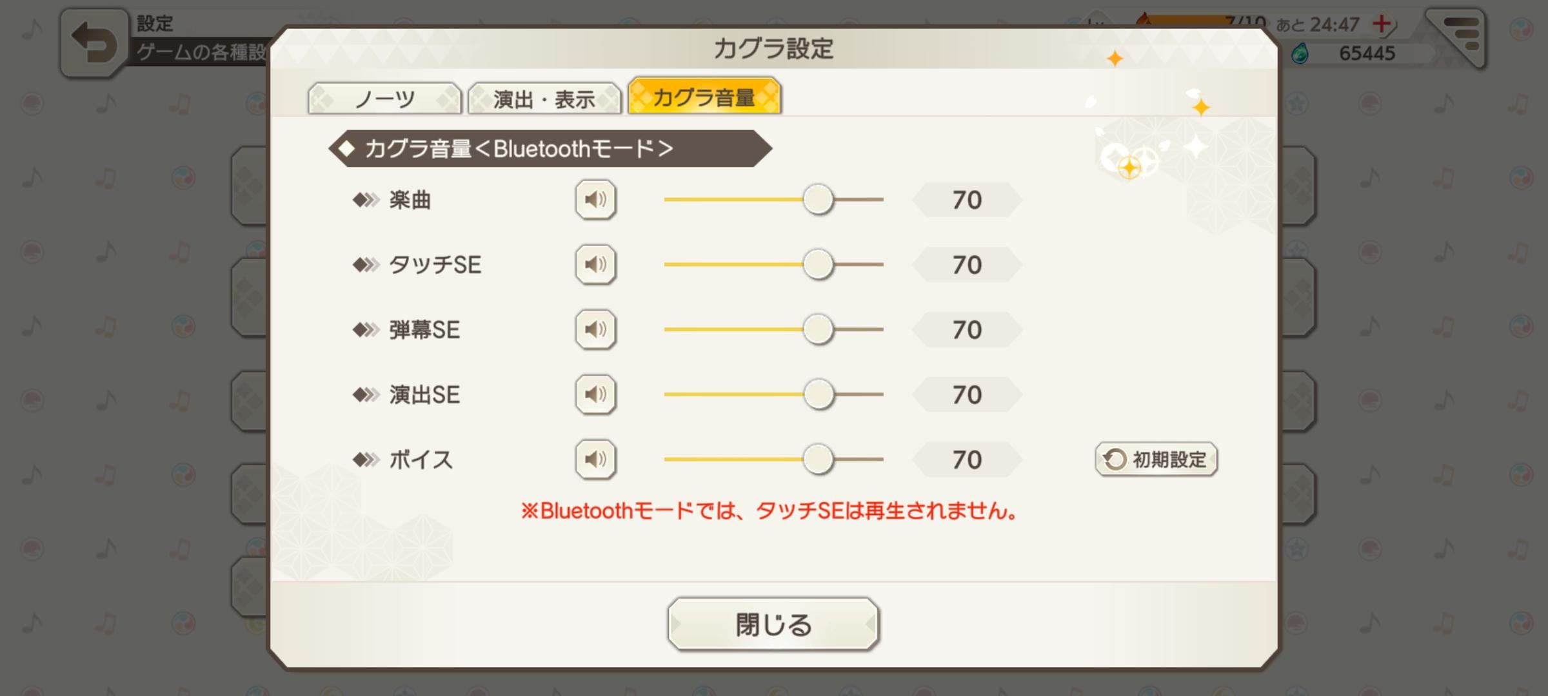Toggle the タッチSE speaker mute icon
This screenshot has height=696, width=1548.
coord(595,264)
